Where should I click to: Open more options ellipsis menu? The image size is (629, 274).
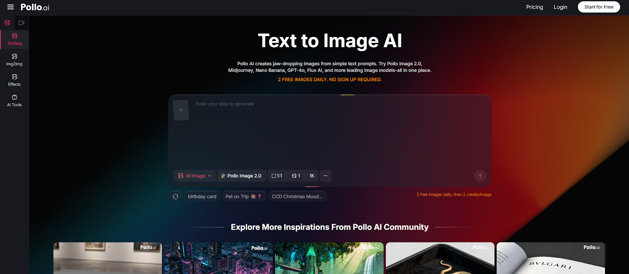(x=326, y=176)
